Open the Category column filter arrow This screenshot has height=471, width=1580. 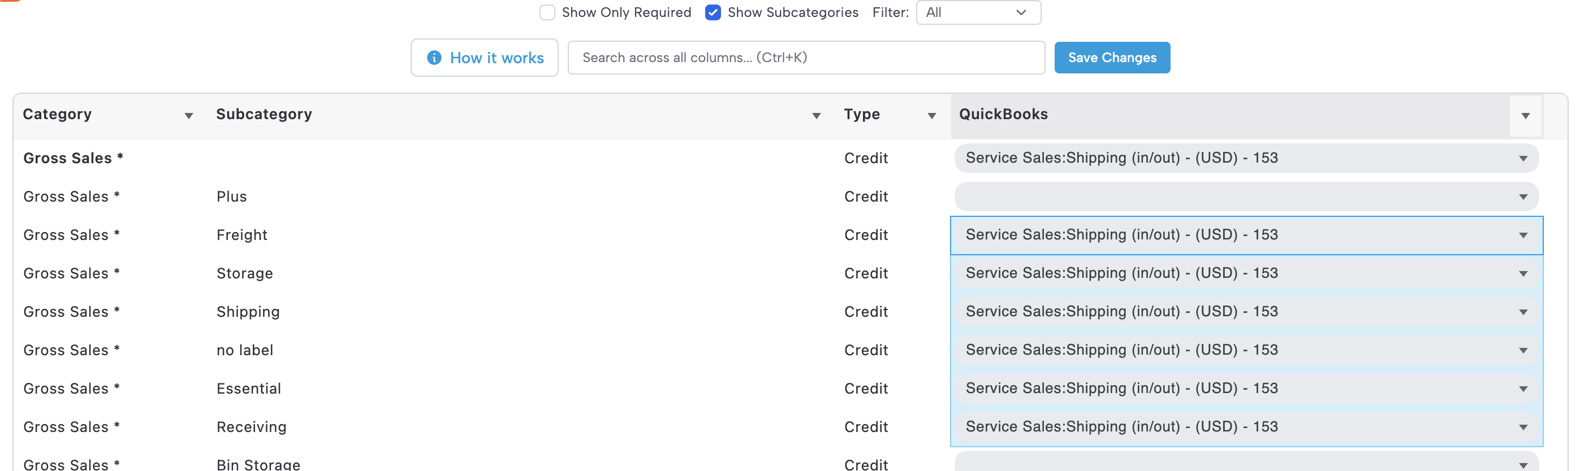pyautogui.click(x=189, y=116)
